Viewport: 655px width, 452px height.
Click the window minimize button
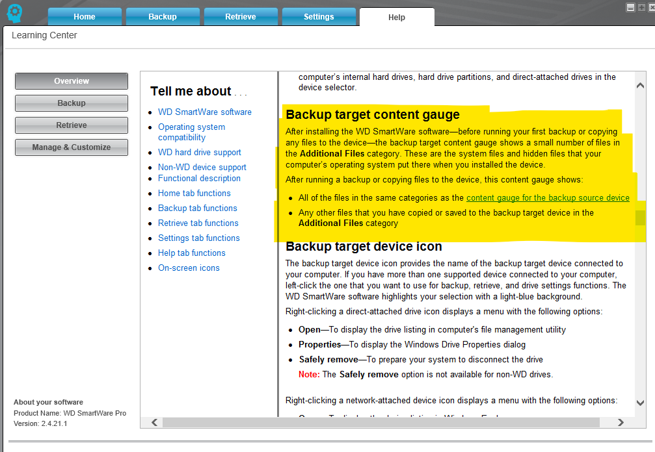(631, 8)
